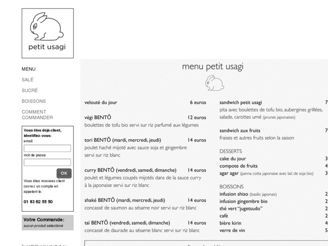Focus the email input field

47,148
